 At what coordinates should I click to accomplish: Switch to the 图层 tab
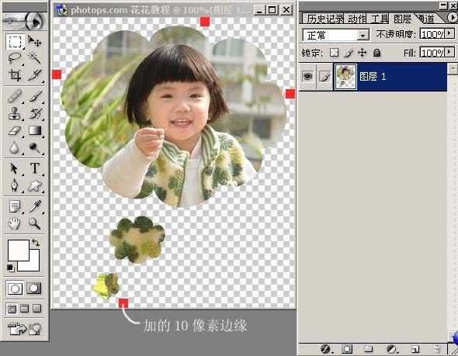[x=402, y=19]
